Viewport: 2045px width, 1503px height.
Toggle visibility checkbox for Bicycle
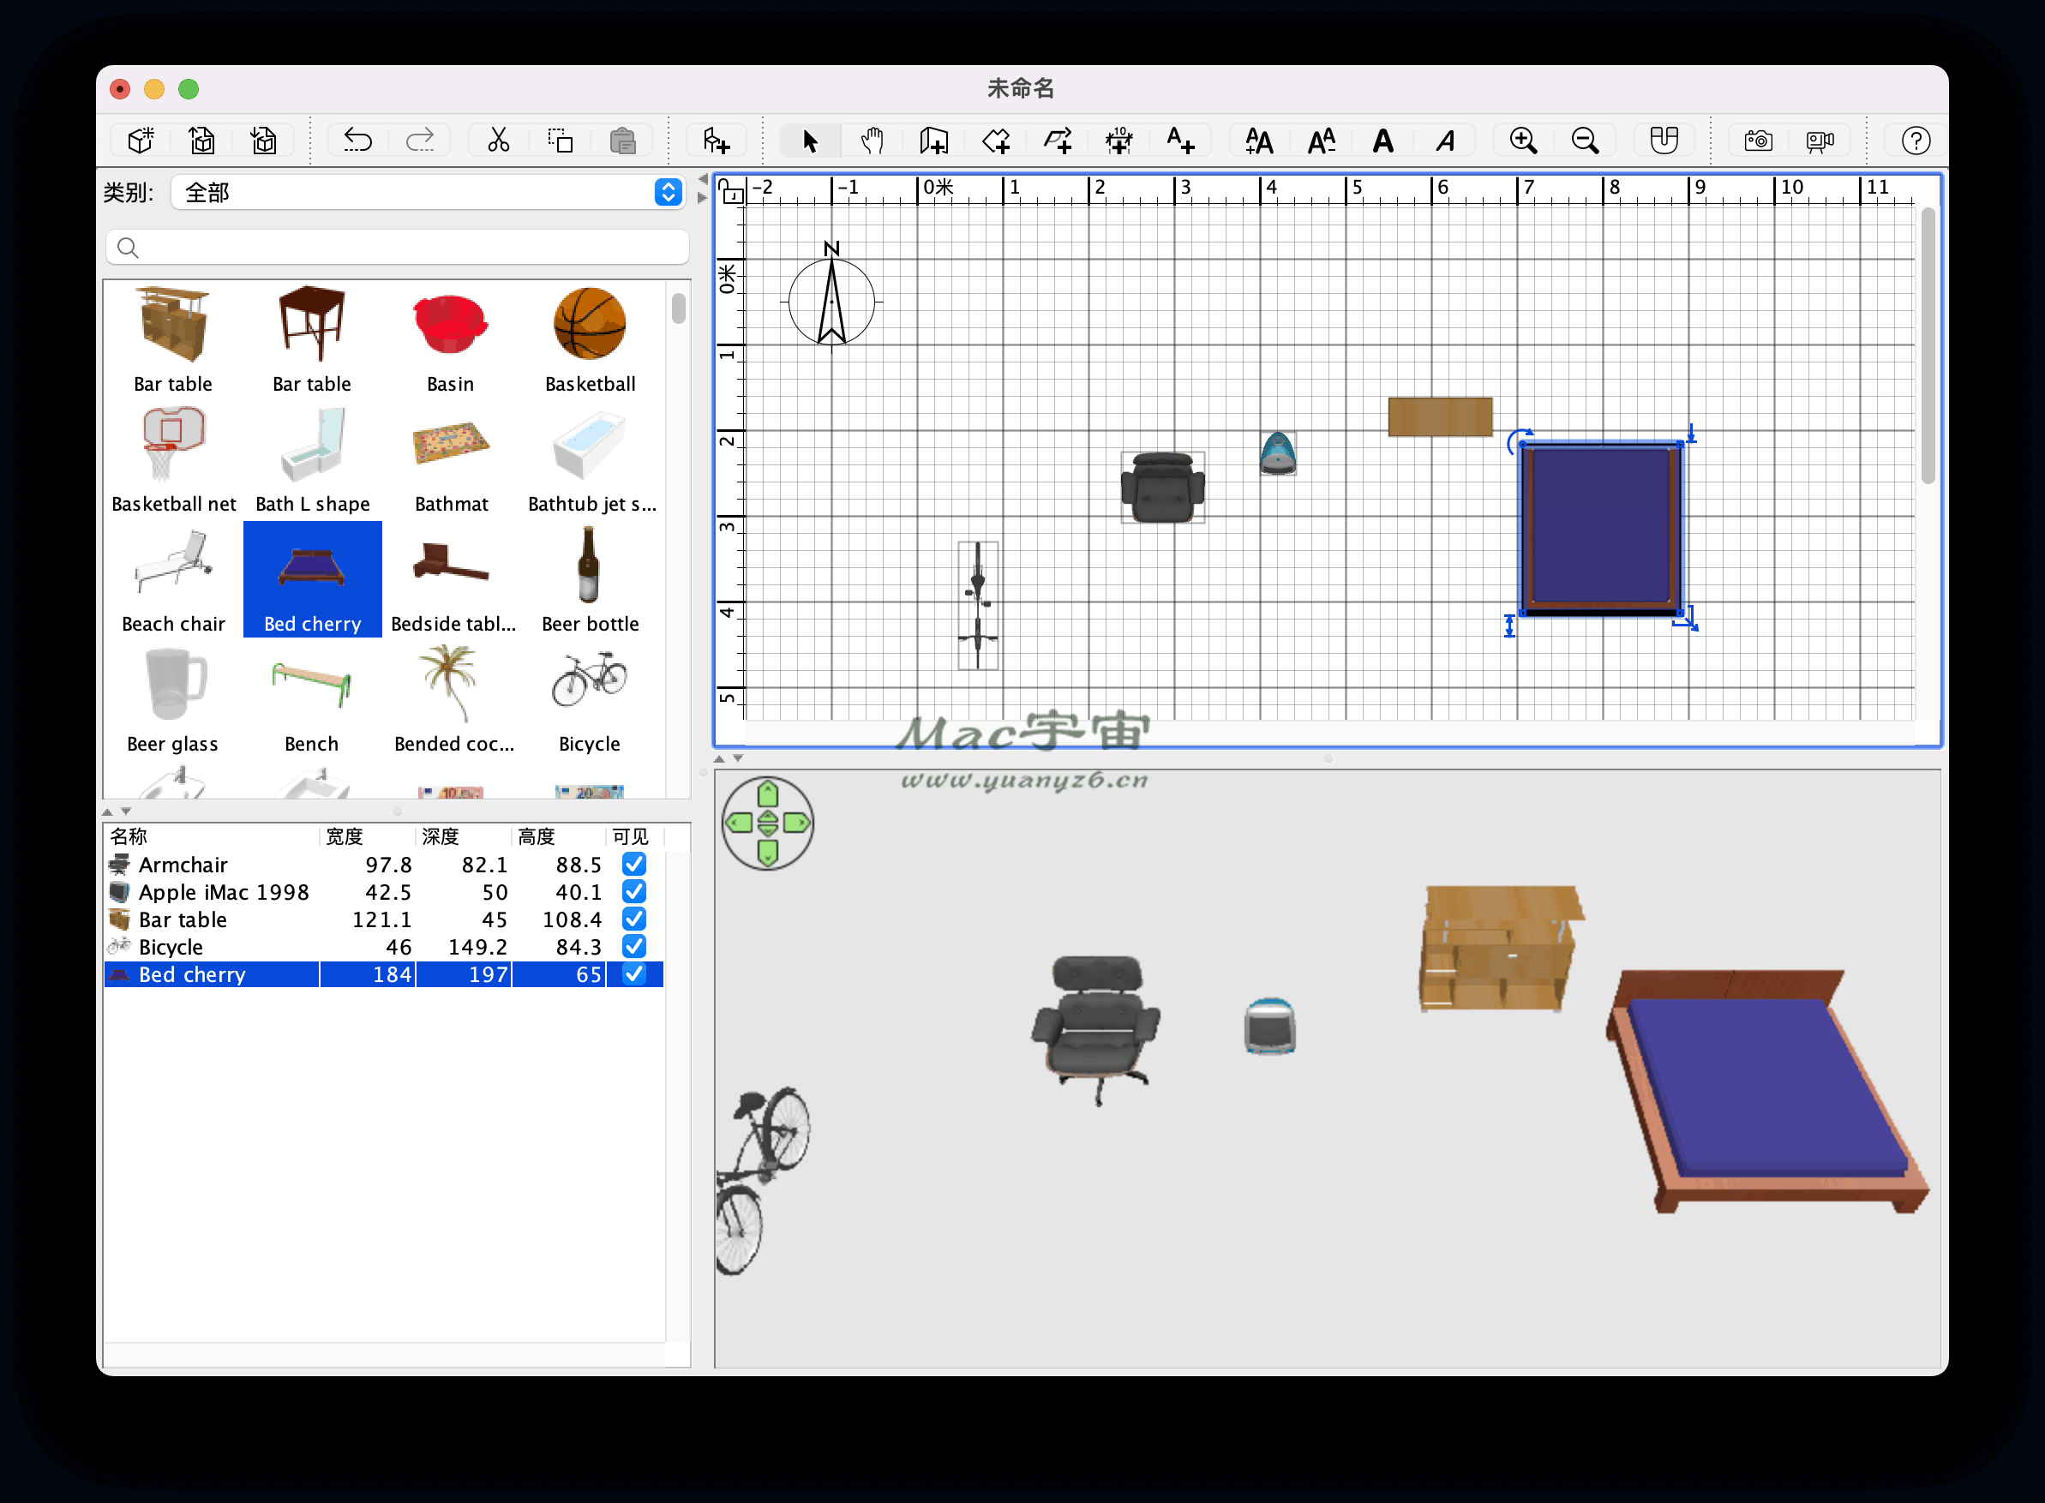click(x=633, y=946)
